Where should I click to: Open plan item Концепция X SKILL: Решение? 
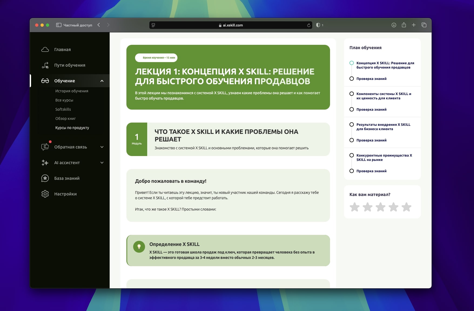(x=385, y=65)
